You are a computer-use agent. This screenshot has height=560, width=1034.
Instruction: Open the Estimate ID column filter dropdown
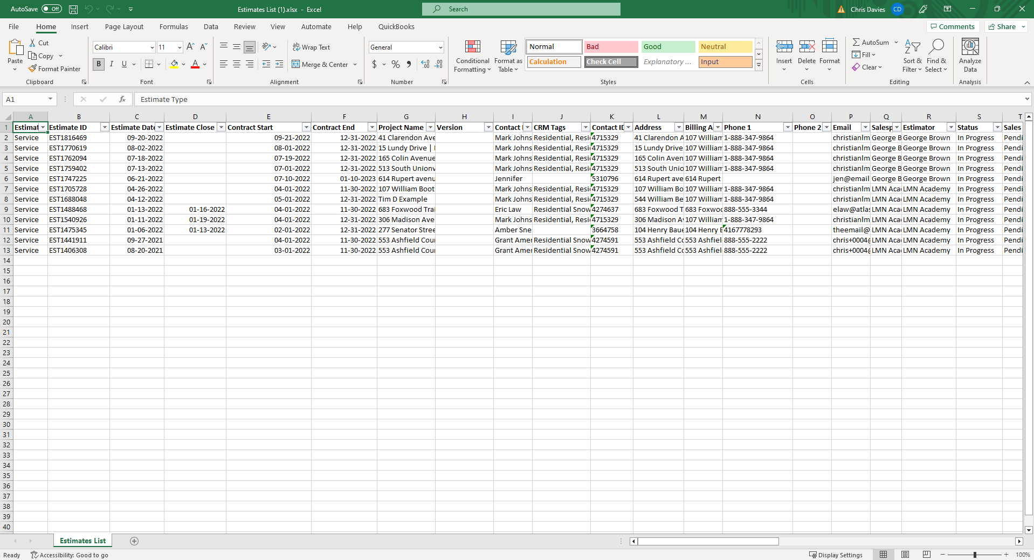[x=105, y=128]
